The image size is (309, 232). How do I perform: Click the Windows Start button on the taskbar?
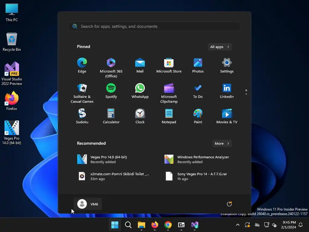point(115,225)
